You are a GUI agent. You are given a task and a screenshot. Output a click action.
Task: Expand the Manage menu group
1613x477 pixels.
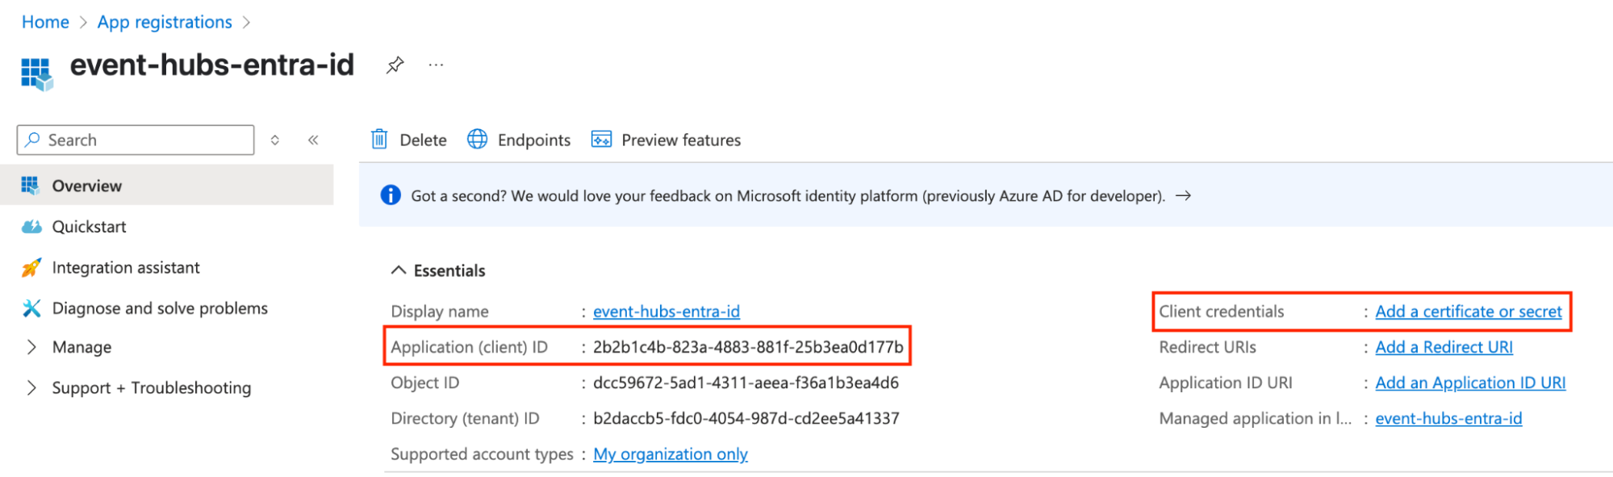point(31,347)
